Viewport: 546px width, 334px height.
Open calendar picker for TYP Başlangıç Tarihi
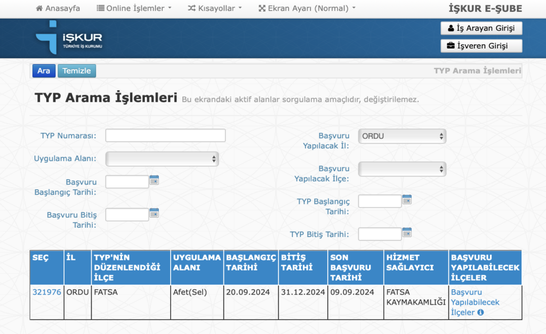[x=407, y=200]
